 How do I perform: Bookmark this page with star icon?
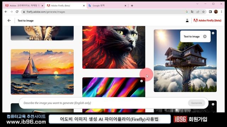click(x=203, y=12)
